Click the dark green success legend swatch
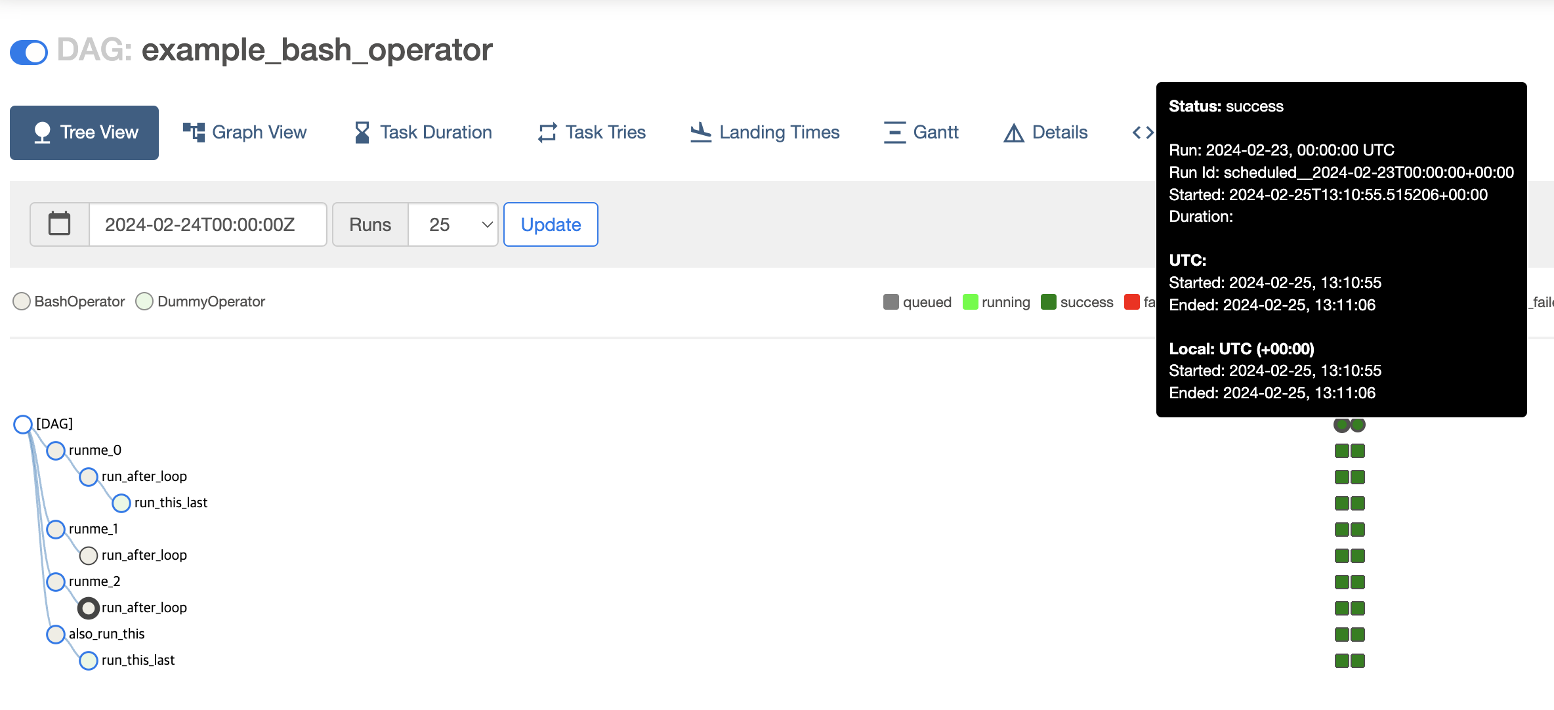The width and height of the screenshot is (1554, 710). [x=1048, y=302]
